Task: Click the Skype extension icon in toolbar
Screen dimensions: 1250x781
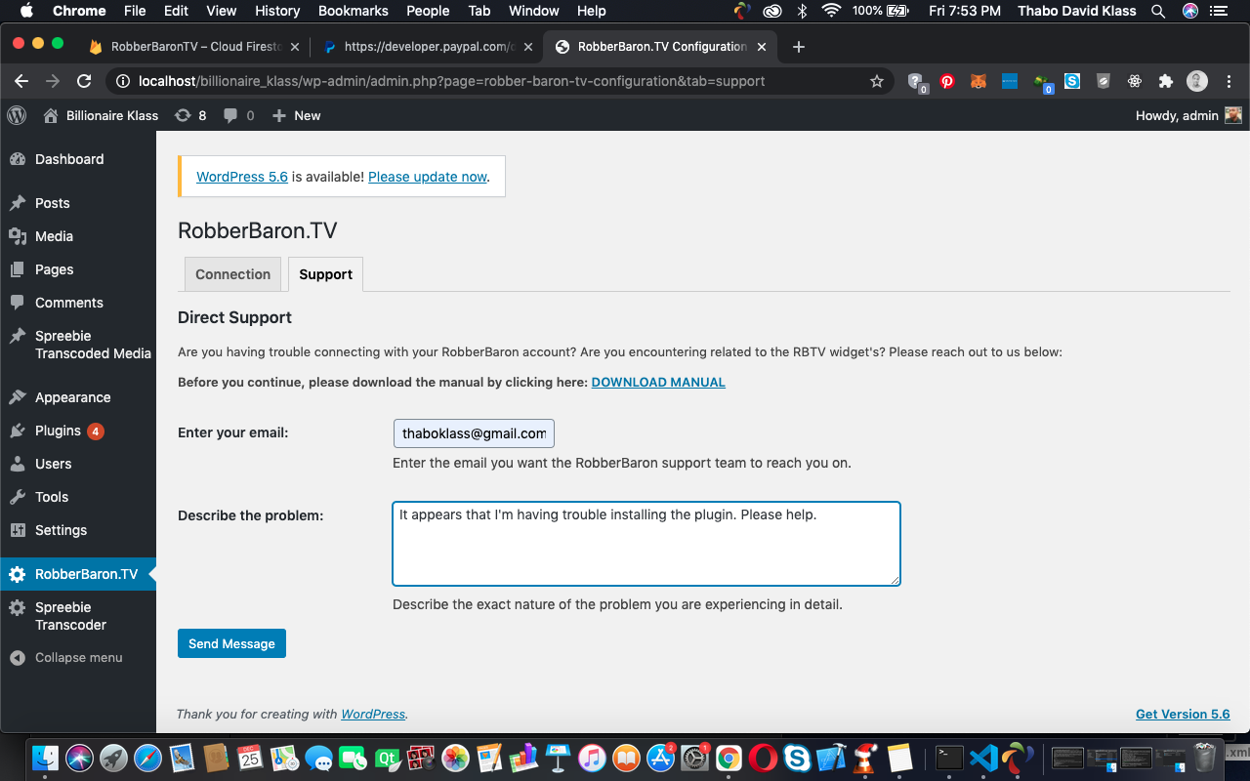Action: (1072, 82)
